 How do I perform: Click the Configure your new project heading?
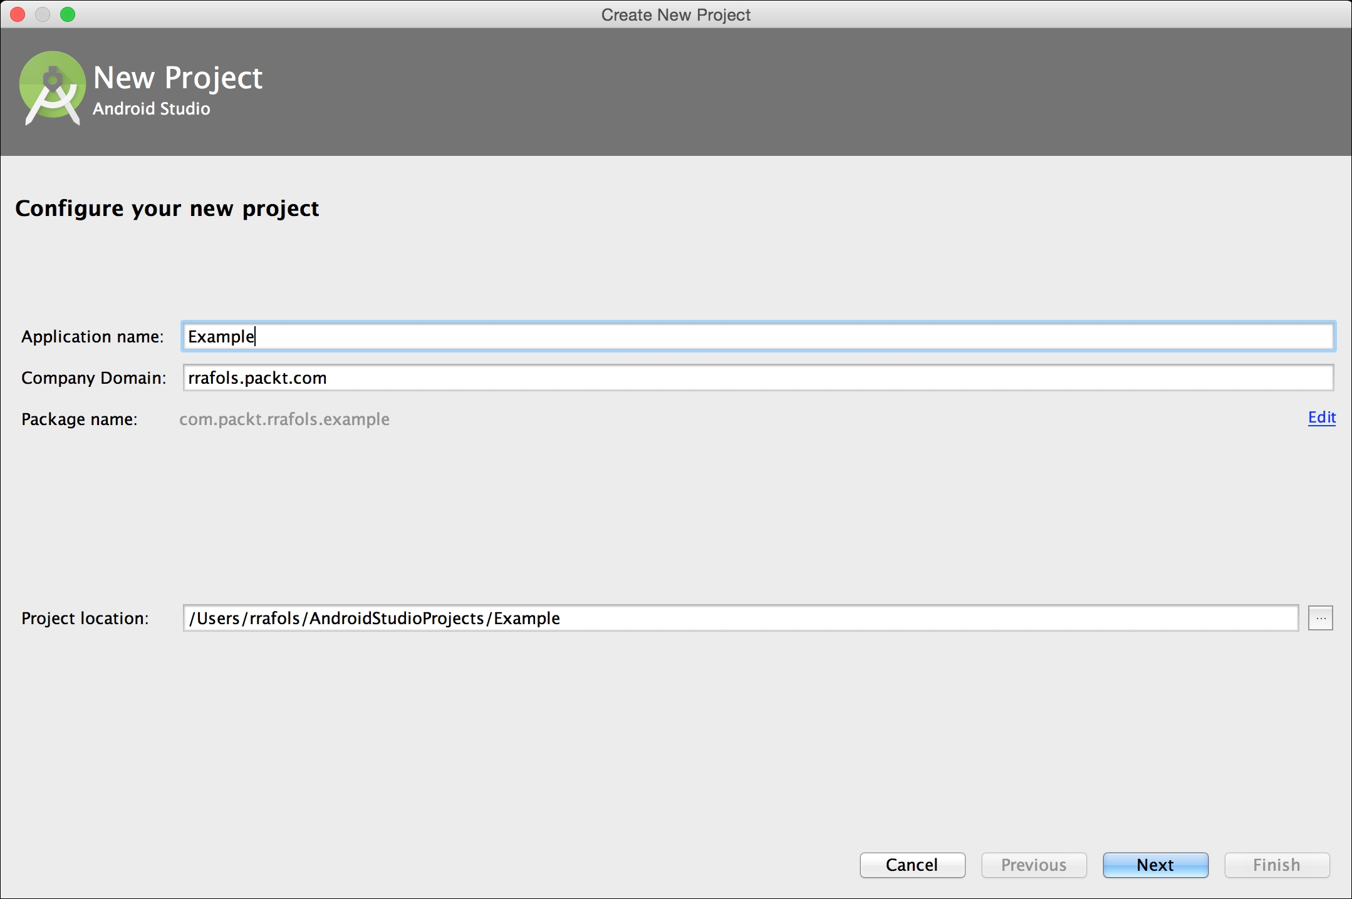(167, 208)
